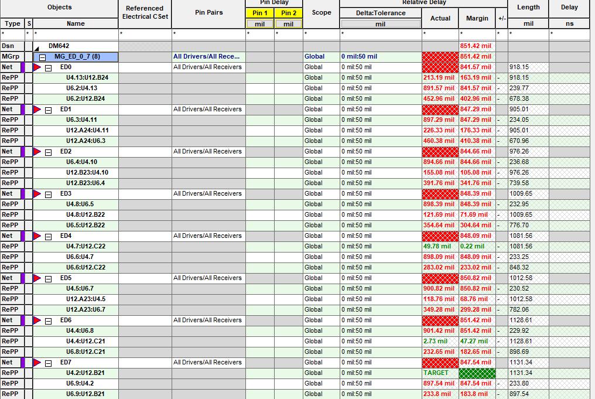Click the purple status marker for ED7

(23, 363)
